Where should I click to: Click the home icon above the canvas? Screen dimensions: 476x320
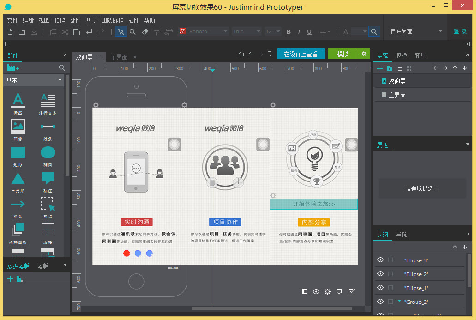(241, 54)
